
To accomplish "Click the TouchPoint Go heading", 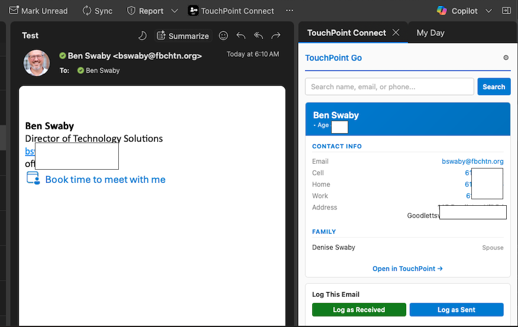I will (x=334, y=58).
